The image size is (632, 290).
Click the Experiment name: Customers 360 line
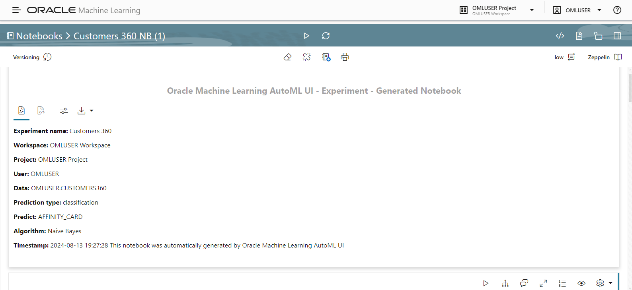coord(62,131)
